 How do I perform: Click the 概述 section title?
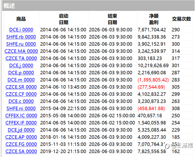[x=9, y=6]
